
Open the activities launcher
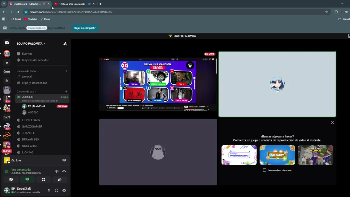click(x=43, y=179)
